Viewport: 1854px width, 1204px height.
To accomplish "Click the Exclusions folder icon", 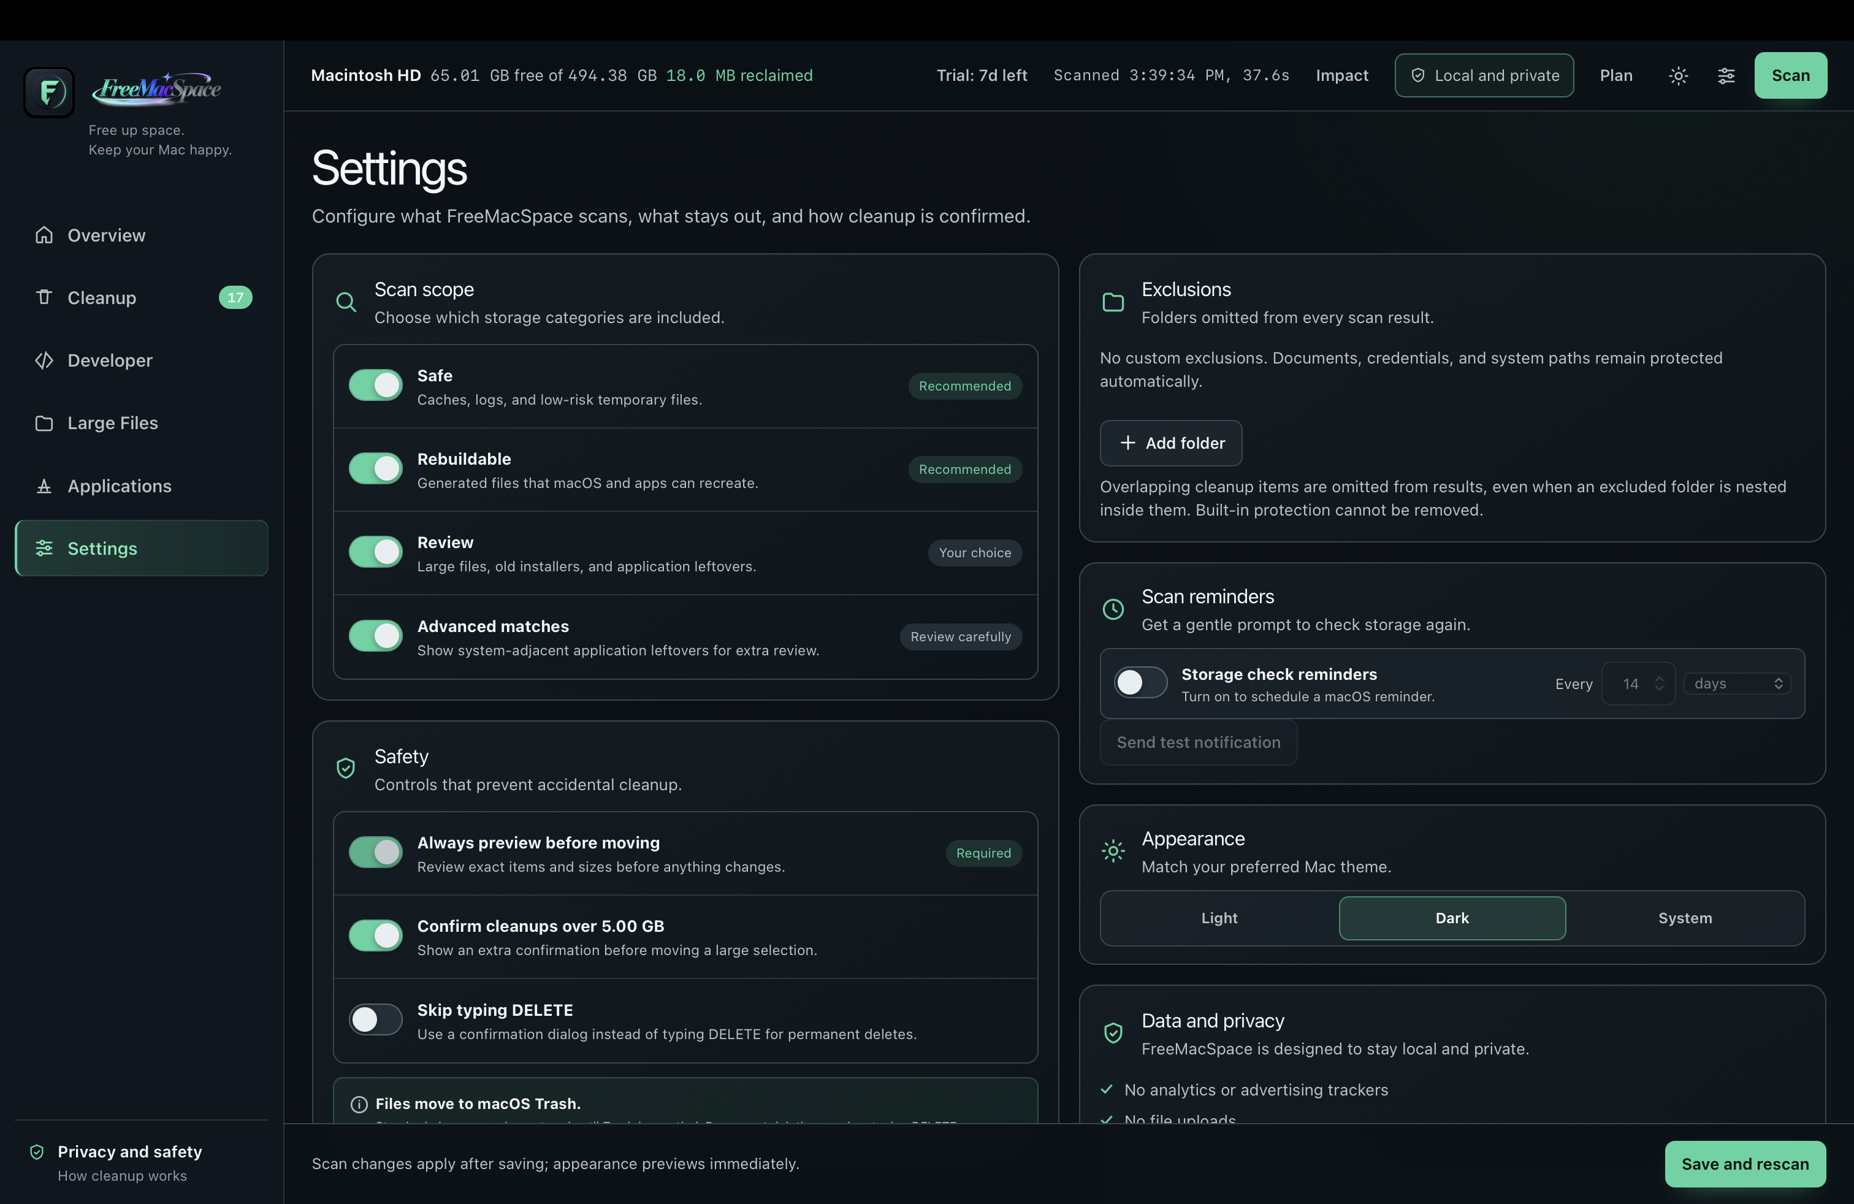I will click(x=1113, y=302).
